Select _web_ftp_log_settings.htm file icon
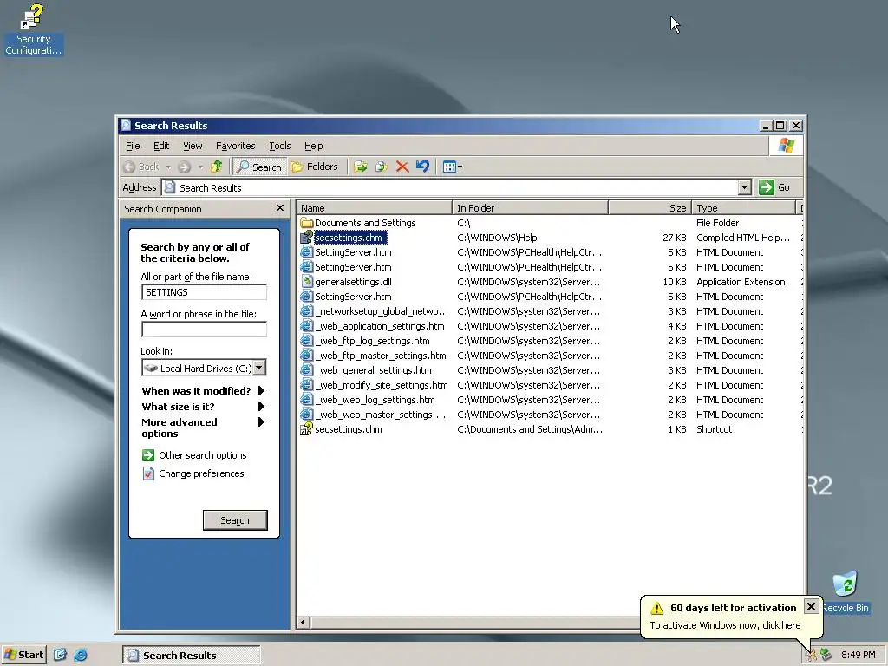Screen dimensions: 888x666 pos(306,341)
